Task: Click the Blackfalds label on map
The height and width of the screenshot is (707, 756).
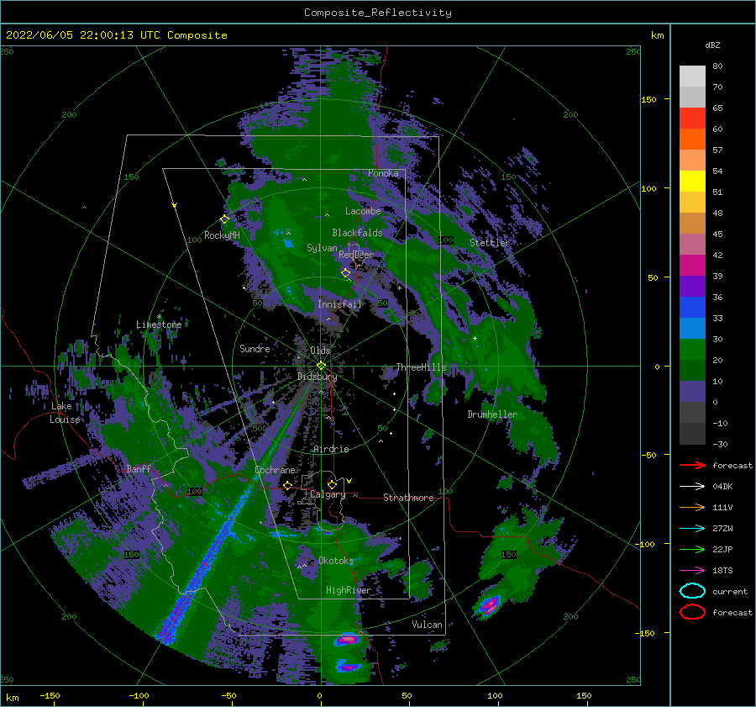Action: [x=357, y=233]
